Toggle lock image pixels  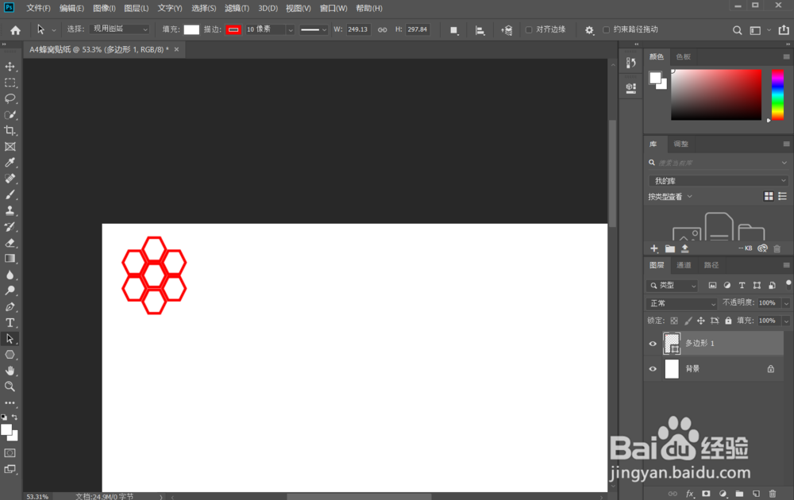tap(688, 321)
